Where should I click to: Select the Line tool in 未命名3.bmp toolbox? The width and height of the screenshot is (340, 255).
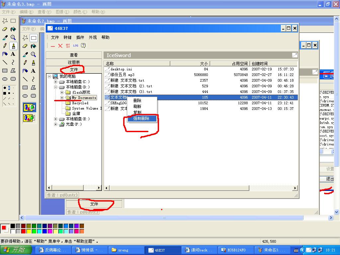[x=5, y=62]
